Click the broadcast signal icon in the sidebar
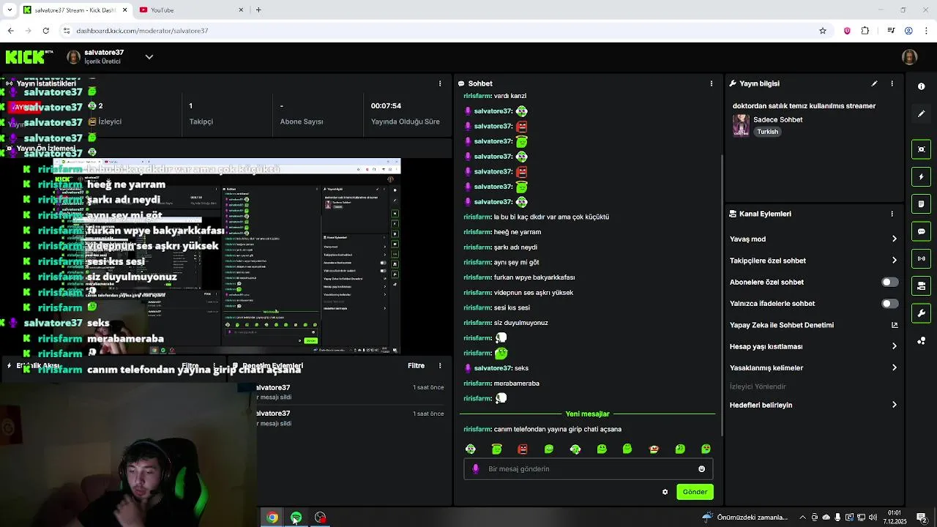Image resolution: width=937 pixels, height=527 pixels. pos(921,258)
